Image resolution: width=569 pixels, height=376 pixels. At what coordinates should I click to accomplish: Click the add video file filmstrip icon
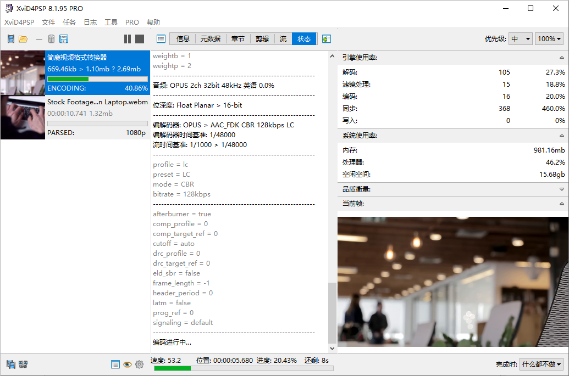(10, 39)
